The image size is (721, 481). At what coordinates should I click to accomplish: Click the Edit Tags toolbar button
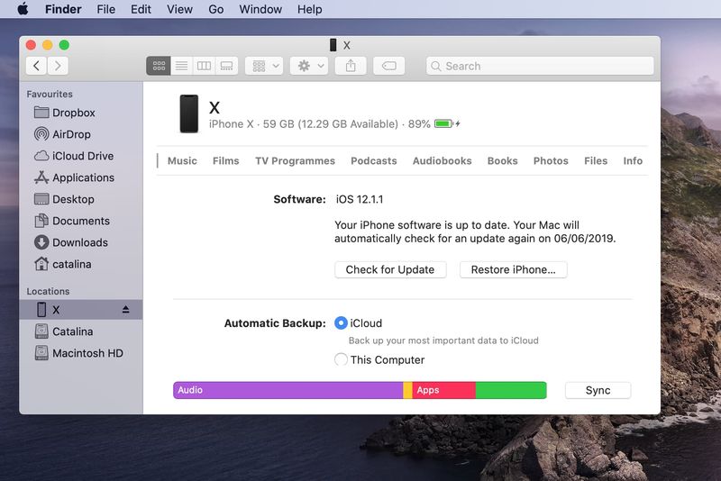point(388,66)
